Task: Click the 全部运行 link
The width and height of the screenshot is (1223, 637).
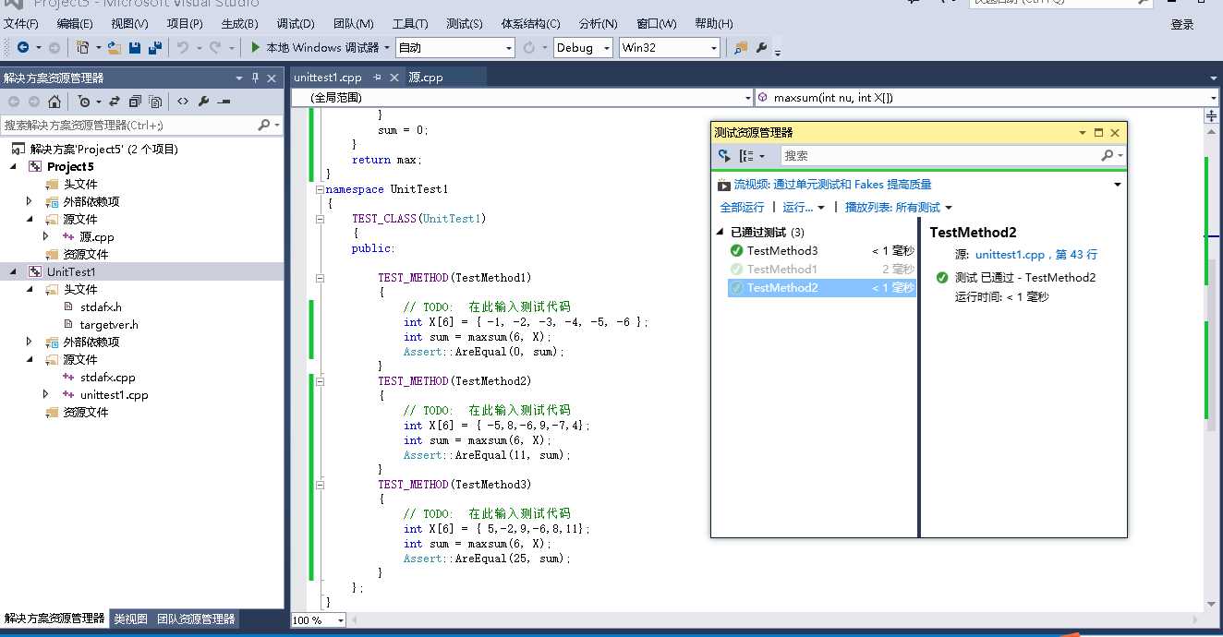Action: point(742,208)
